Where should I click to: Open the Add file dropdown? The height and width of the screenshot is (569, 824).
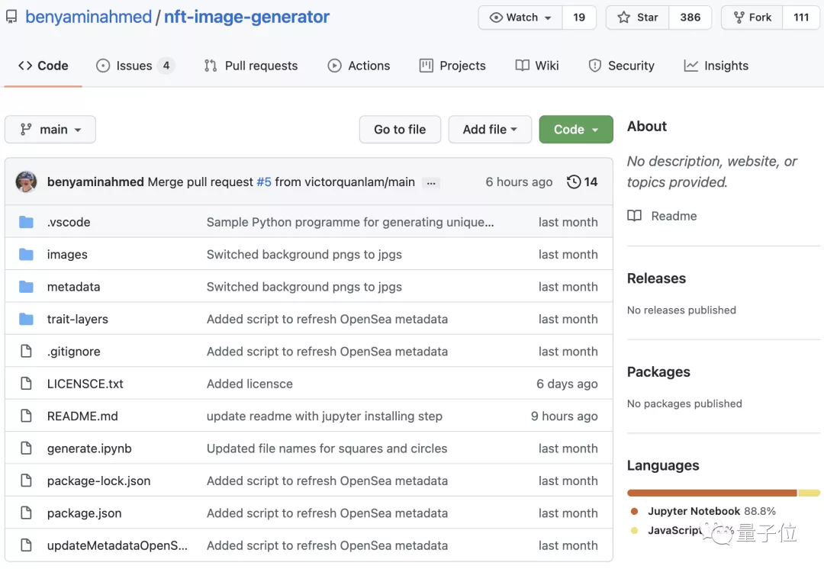(490, 130)
